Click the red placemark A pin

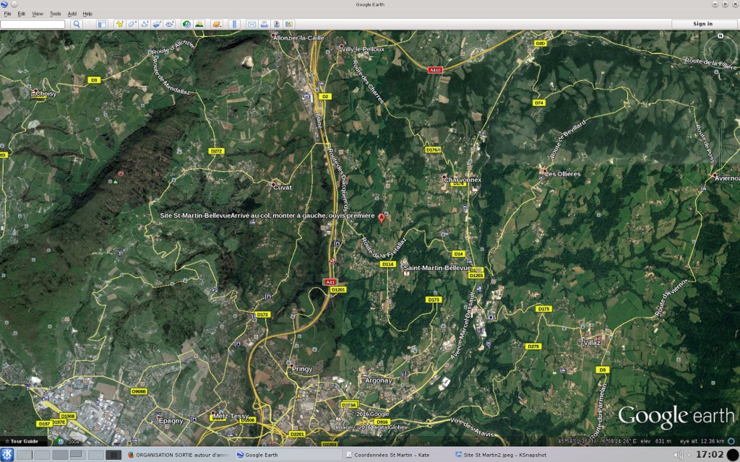[382, 218]
